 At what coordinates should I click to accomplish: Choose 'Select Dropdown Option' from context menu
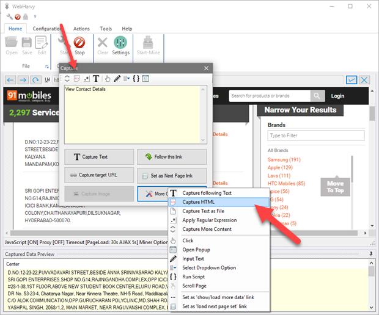pos(210,267)
